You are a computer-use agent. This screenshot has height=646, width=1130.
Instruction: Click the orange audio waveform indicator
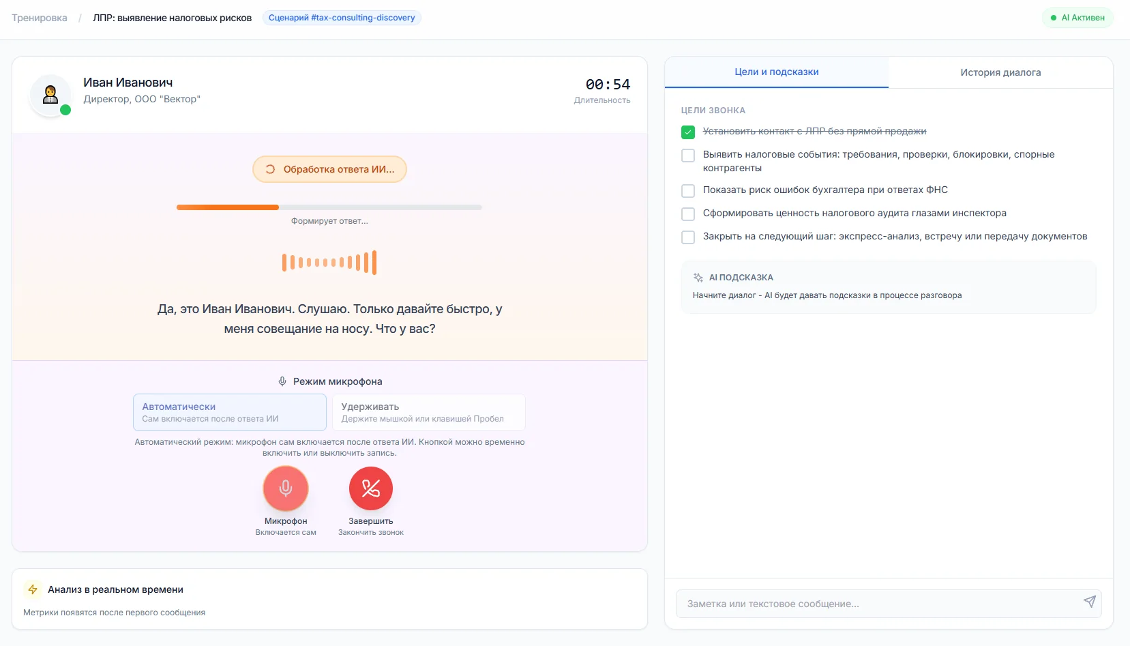tap(329, 262)
